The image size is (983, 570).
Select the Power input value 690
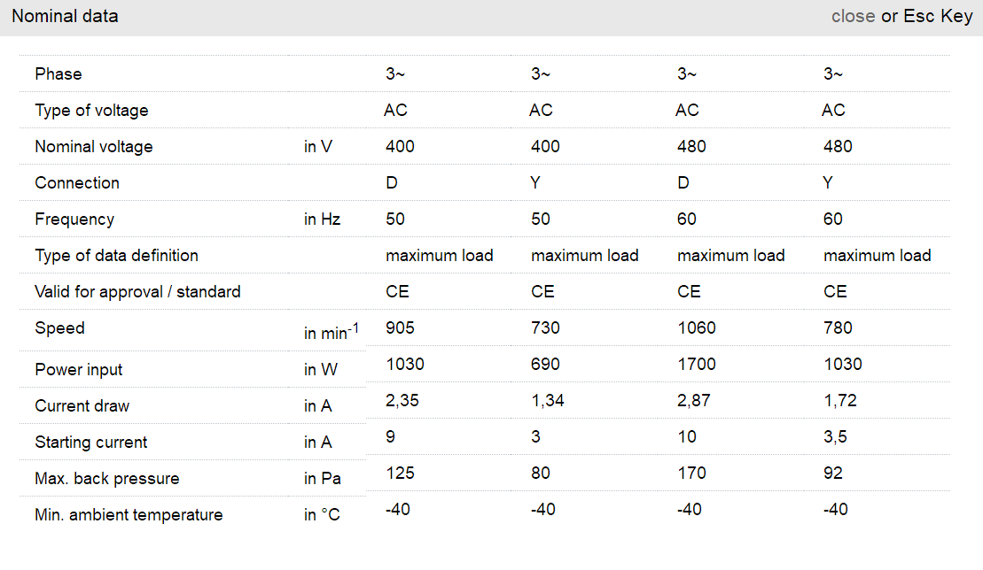545,365
